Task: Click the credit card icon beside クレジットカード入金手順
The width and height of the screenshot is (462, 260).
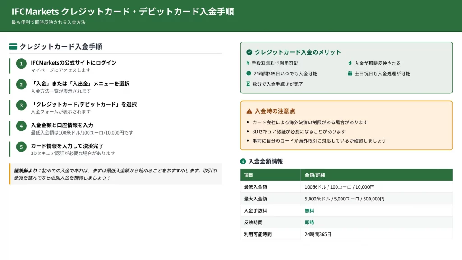Action: coord(13,46)
